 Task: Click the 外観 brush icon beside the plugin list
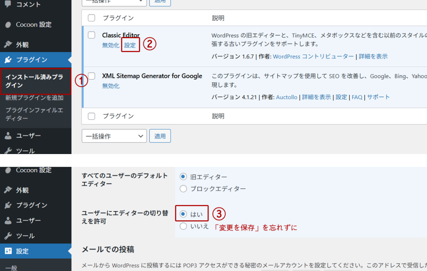(x=8, y=44)
